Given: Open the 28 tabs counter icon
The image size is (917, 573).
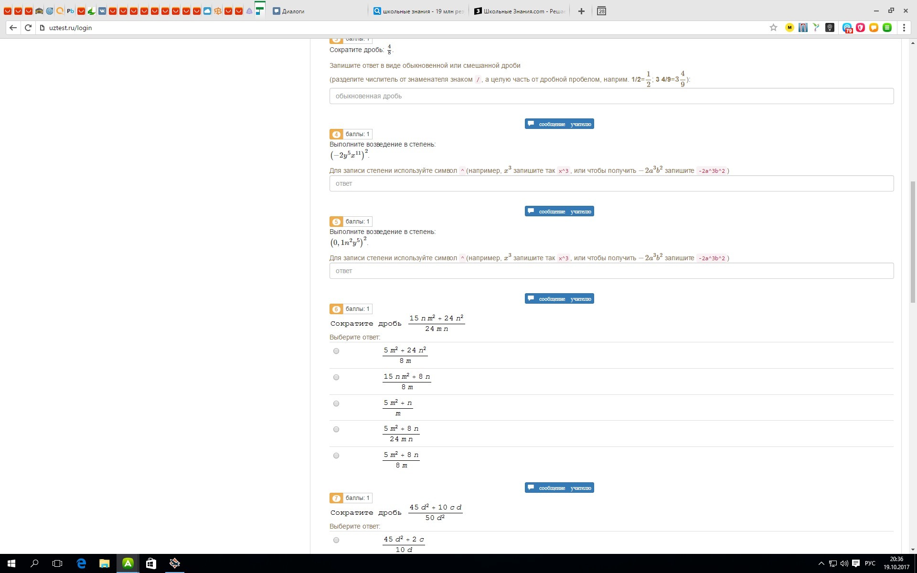Looking at the screenshot, I should coord(601,11).
